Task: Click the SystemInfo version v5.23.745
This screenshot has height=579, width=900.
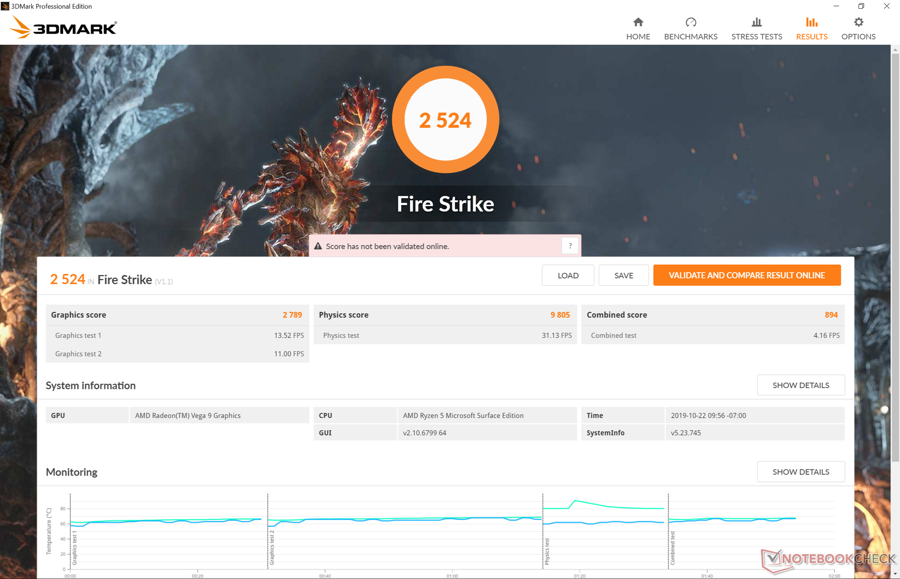Action: click(x=685, y=433)
